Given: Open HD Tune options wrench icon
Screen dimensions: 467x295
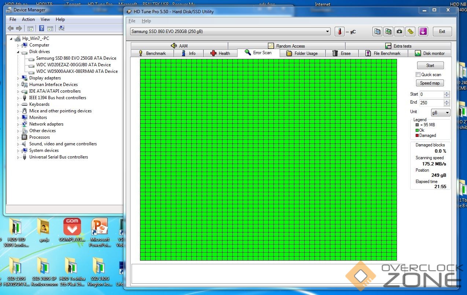Looking at the screenshot, I should coord(410,31).
